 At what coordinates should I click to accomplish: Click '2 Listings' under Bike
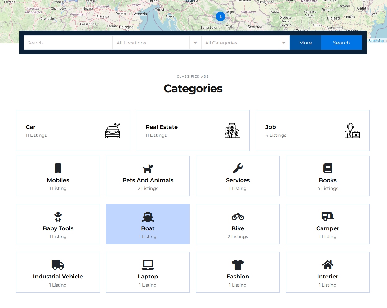(238, 237)
